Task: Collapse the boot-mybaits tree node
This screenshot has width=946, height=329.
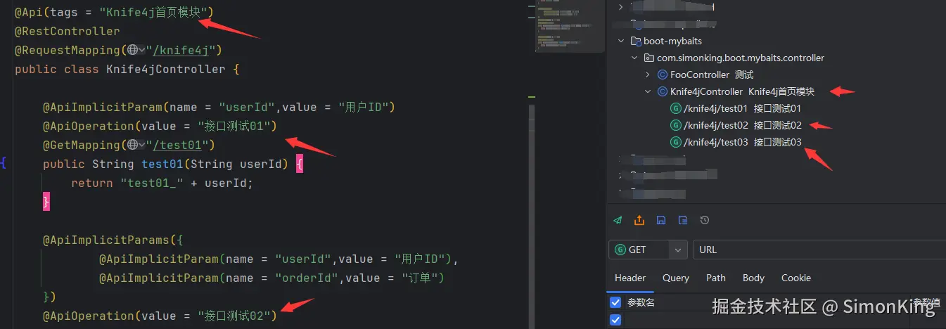Action: pos(621,41)
